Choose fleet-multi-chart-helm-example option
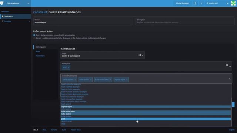237x133 pixels. coord(146,102)
